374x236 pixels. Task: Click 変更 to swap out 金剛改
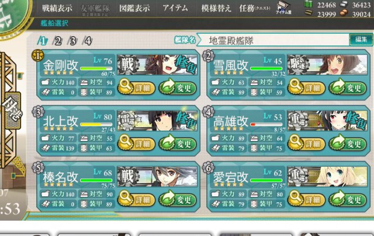click(178, 87)
